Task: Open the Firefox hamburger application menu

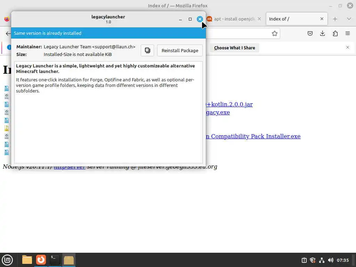Action: pyautogui.click(x=348, y=34)
